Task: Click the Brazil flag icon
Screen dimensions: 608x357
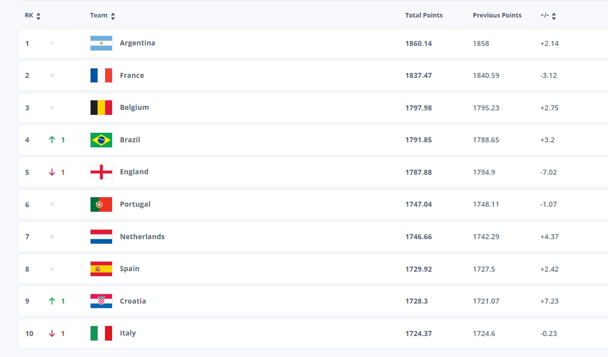Action: tap(101, 140)
